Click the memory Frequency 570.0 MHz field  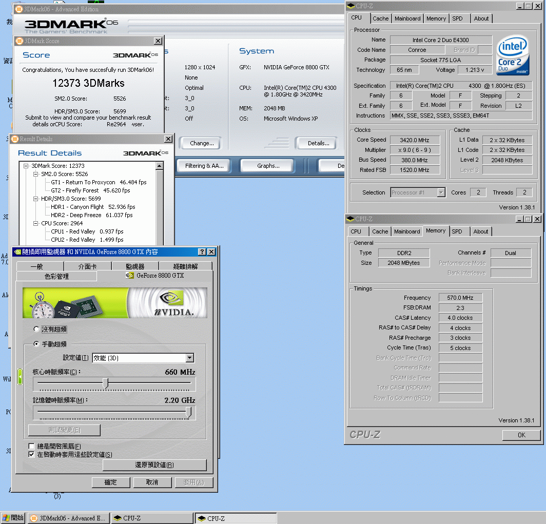point(460,298)
